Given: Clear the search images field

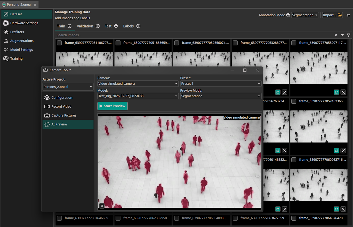Looking at the screenshot, I should (336, 35).
